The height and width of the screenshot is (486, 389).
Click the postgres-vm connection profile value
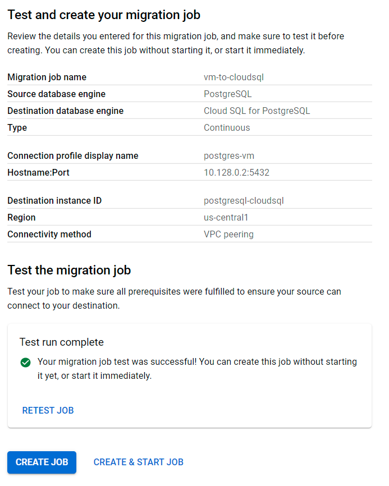point(229,155)
